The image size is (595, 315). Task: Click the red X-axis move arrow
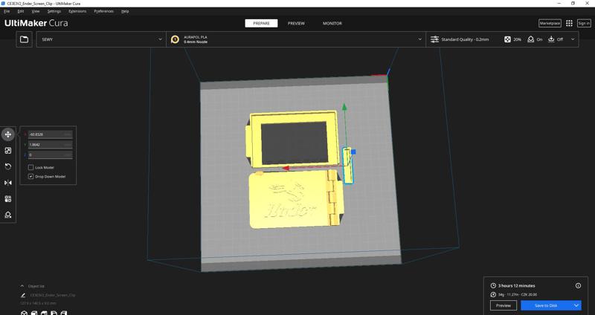(x=286, y=168)
